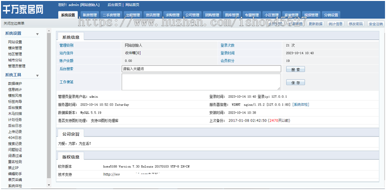Viewport: 386px width, 190px height.
Task: Open 词语过滤 in the sidebar
Action: coord(15,156)
